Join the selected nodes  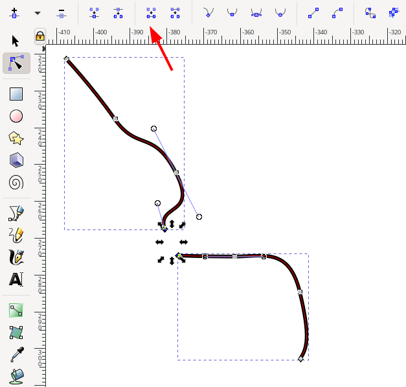94,12
